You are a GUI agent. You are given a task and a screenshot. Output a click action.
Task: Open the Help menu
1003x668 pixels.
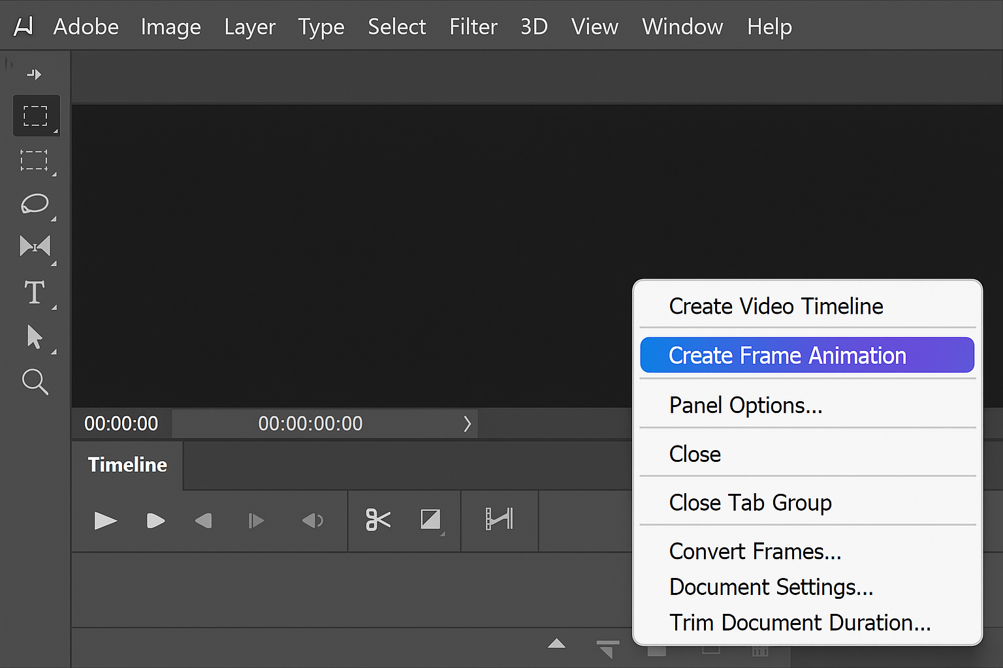click(x=770, y=27)
